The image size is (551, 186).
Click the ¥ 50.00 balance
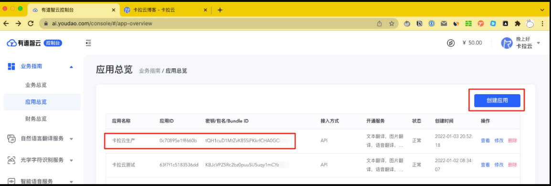click(x=472, y=43)
